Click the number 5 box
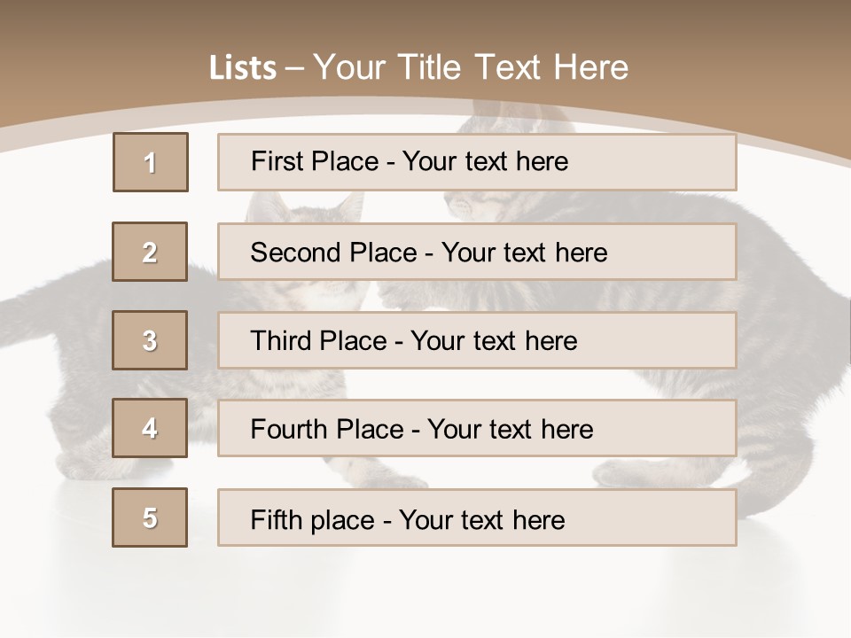The height and width of the screenshot is (638, 851). pyautogui.click(x=150, y=517)
